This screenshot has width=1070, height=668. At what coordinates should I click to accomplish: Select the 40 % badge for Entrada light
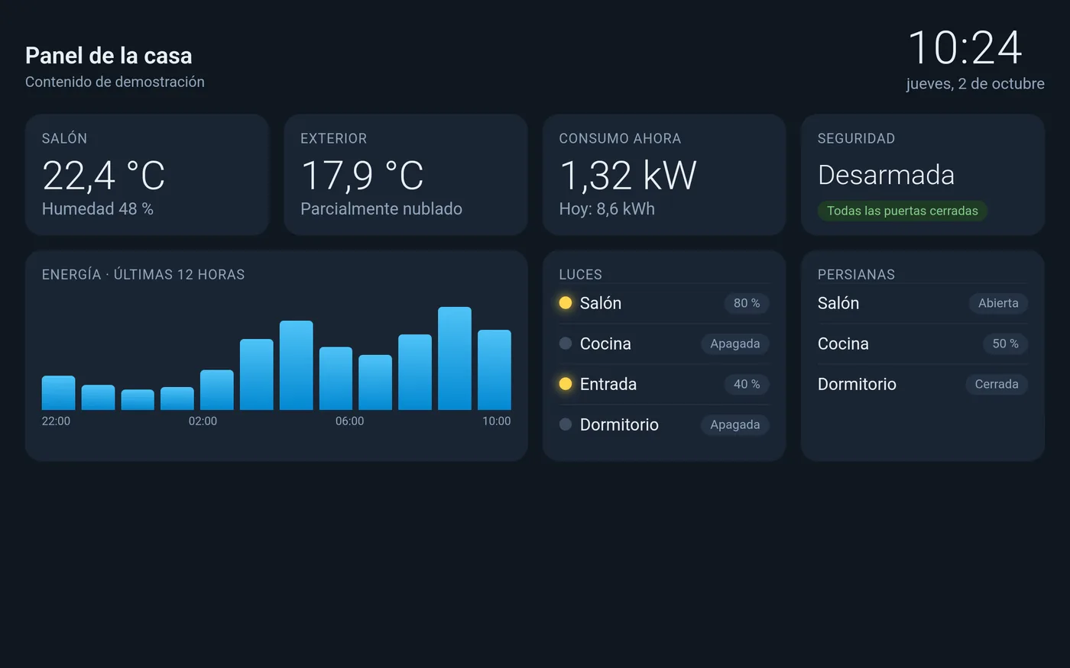point(747,384)
